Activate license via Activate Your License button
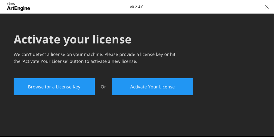Image resolution: width=274 pixels, height=137 pixels. (x=152, y=87)
